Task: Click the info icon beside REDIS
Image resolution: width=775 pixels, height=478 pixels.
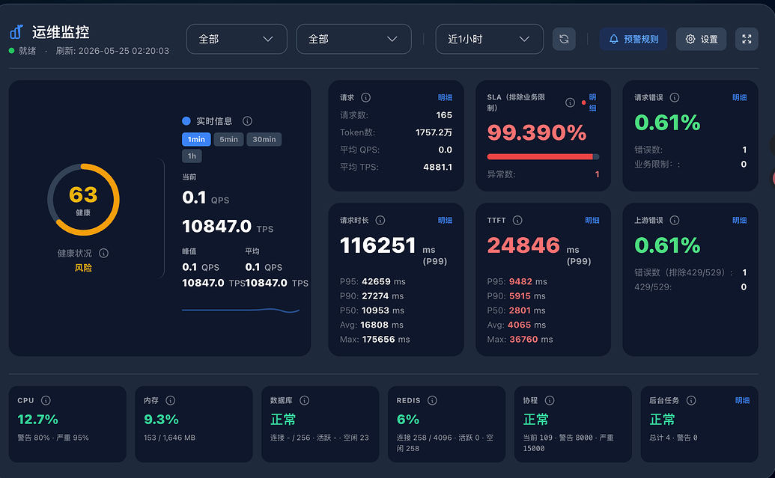Action: coord(433,400)
